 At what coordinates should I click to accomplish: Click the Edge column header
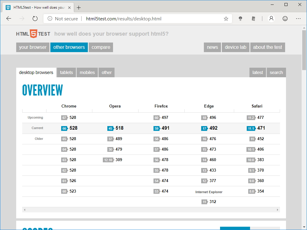tap(209, 106)
